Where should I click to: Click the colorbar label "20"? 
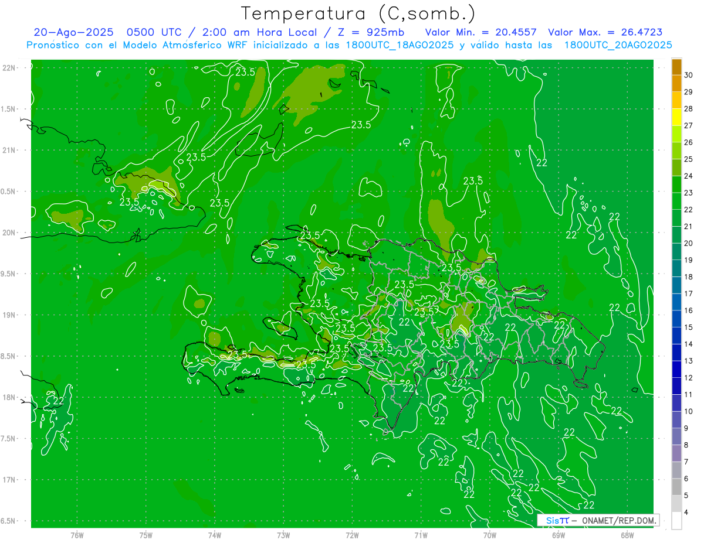pos(688,243)
